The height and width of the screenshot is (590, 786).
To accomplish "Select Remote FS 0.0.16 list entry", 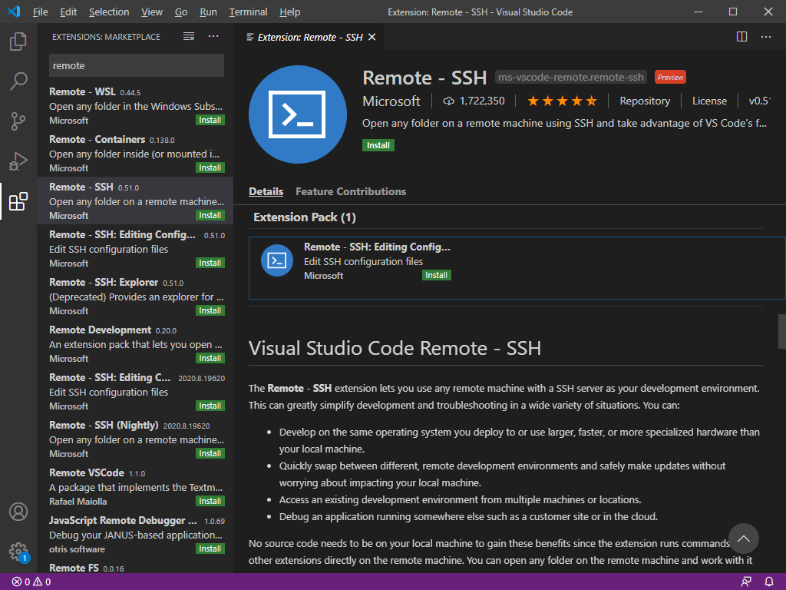I will pyautogui.click(x=135, y=567).
